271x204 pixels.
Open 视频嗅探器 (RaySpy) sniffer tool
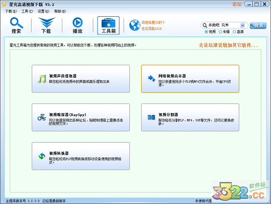point(81,118)
